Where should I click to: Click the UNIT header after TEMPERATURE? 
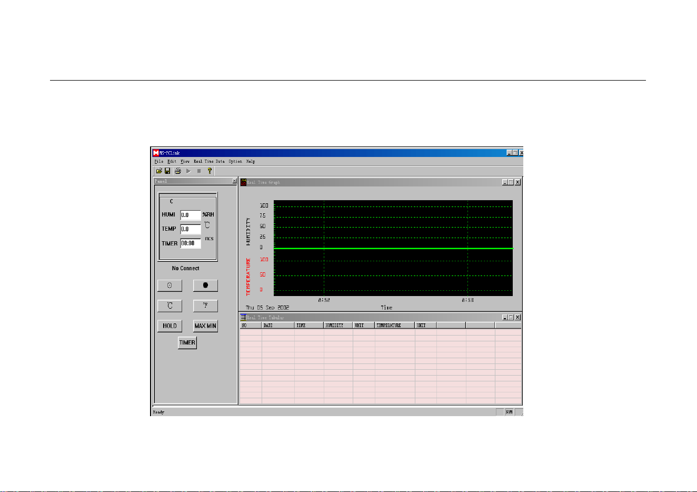426,326
